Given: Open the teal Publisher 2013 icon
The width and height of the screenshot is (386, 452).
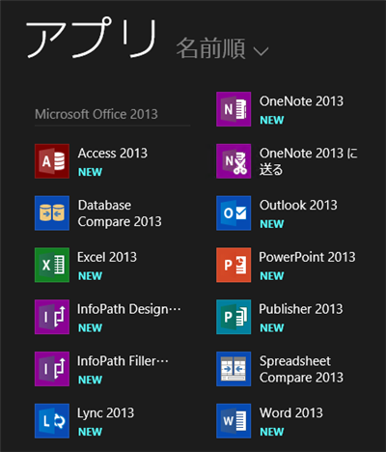Looking at the screenshot, I should tap(234, 317).
